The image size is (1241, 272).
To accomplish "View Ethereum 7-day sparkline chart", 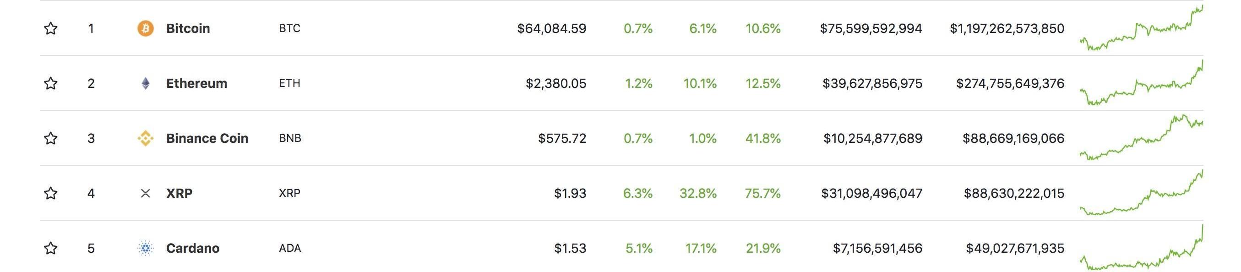I will click(x=1141, y=82).
